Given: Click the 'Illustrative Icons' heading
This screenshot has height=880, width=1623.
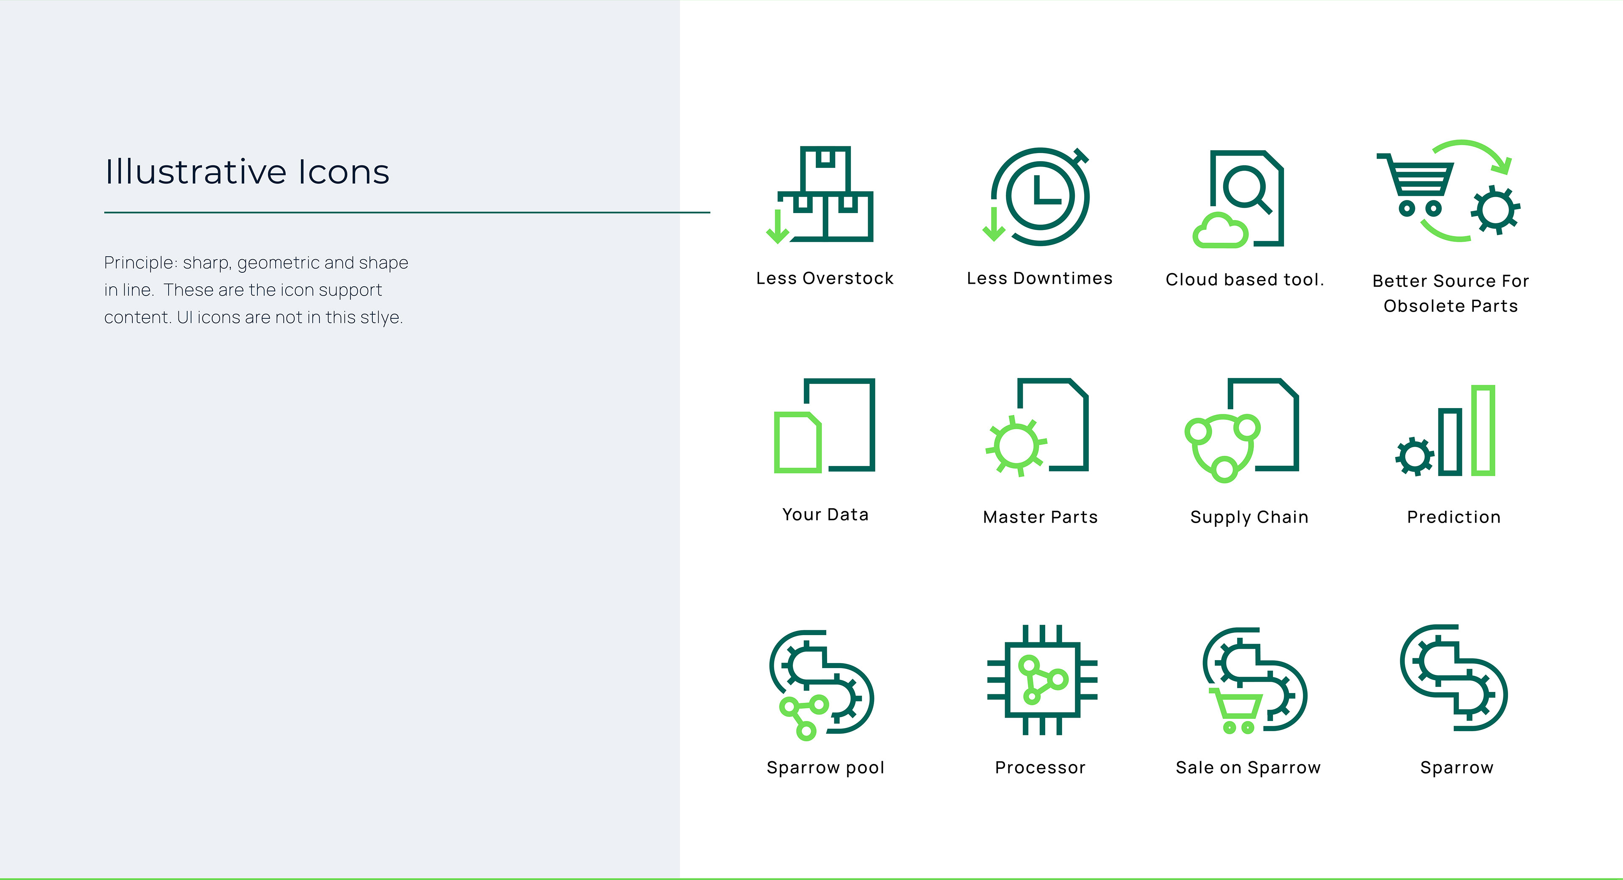Looking at the screenshot, I should pos(247,171).
